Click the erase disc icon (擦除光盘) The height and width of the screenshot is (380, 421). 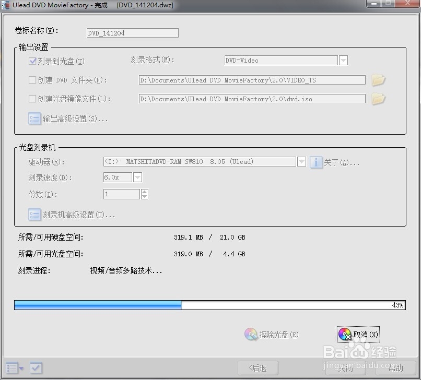click(x=251, y=334)
